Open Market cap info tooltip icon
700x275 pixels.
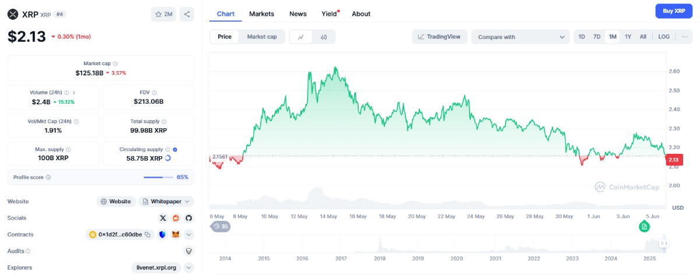(x=115, y=64)
